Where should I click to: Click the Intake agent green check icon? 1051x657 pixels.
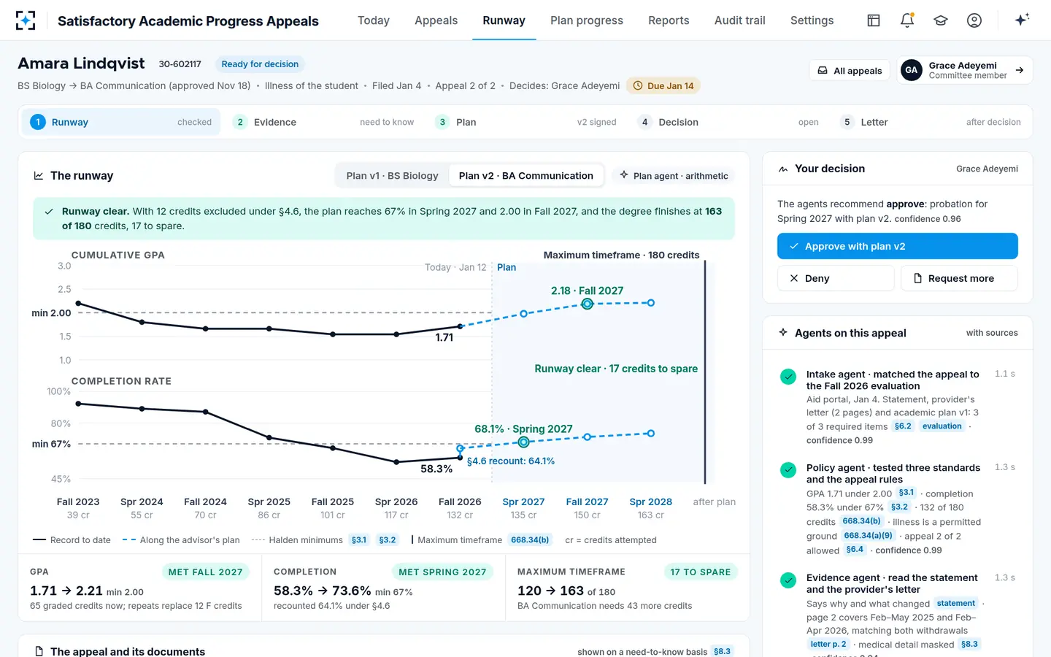click(788, 377)
